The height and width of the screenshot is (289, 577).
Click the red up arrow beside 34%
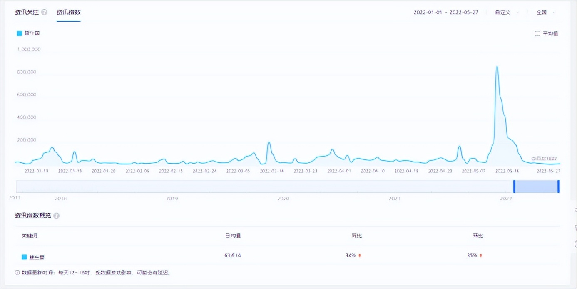point(360,256)
